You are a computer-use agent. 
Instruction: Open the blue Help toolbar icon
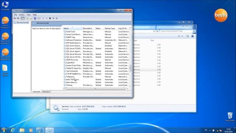tap(35, 18)
